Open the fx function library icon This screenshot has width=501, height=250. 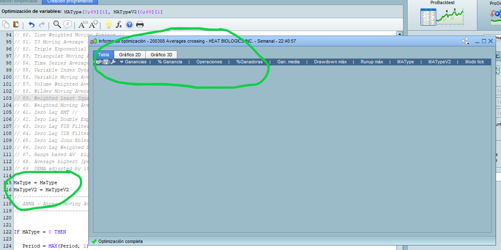[x=119, y=24]
